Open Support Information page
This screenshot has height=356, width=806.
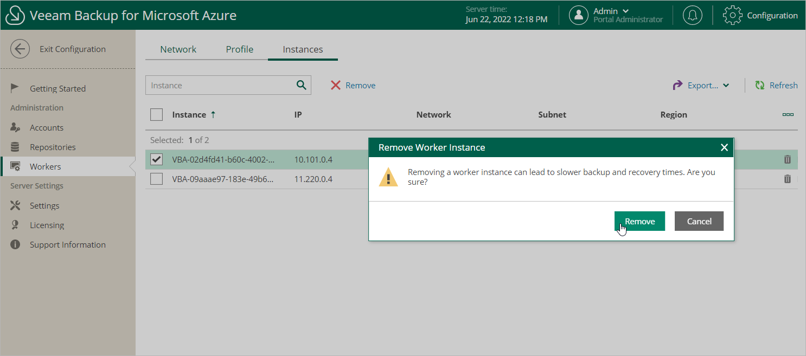[68, 244]
